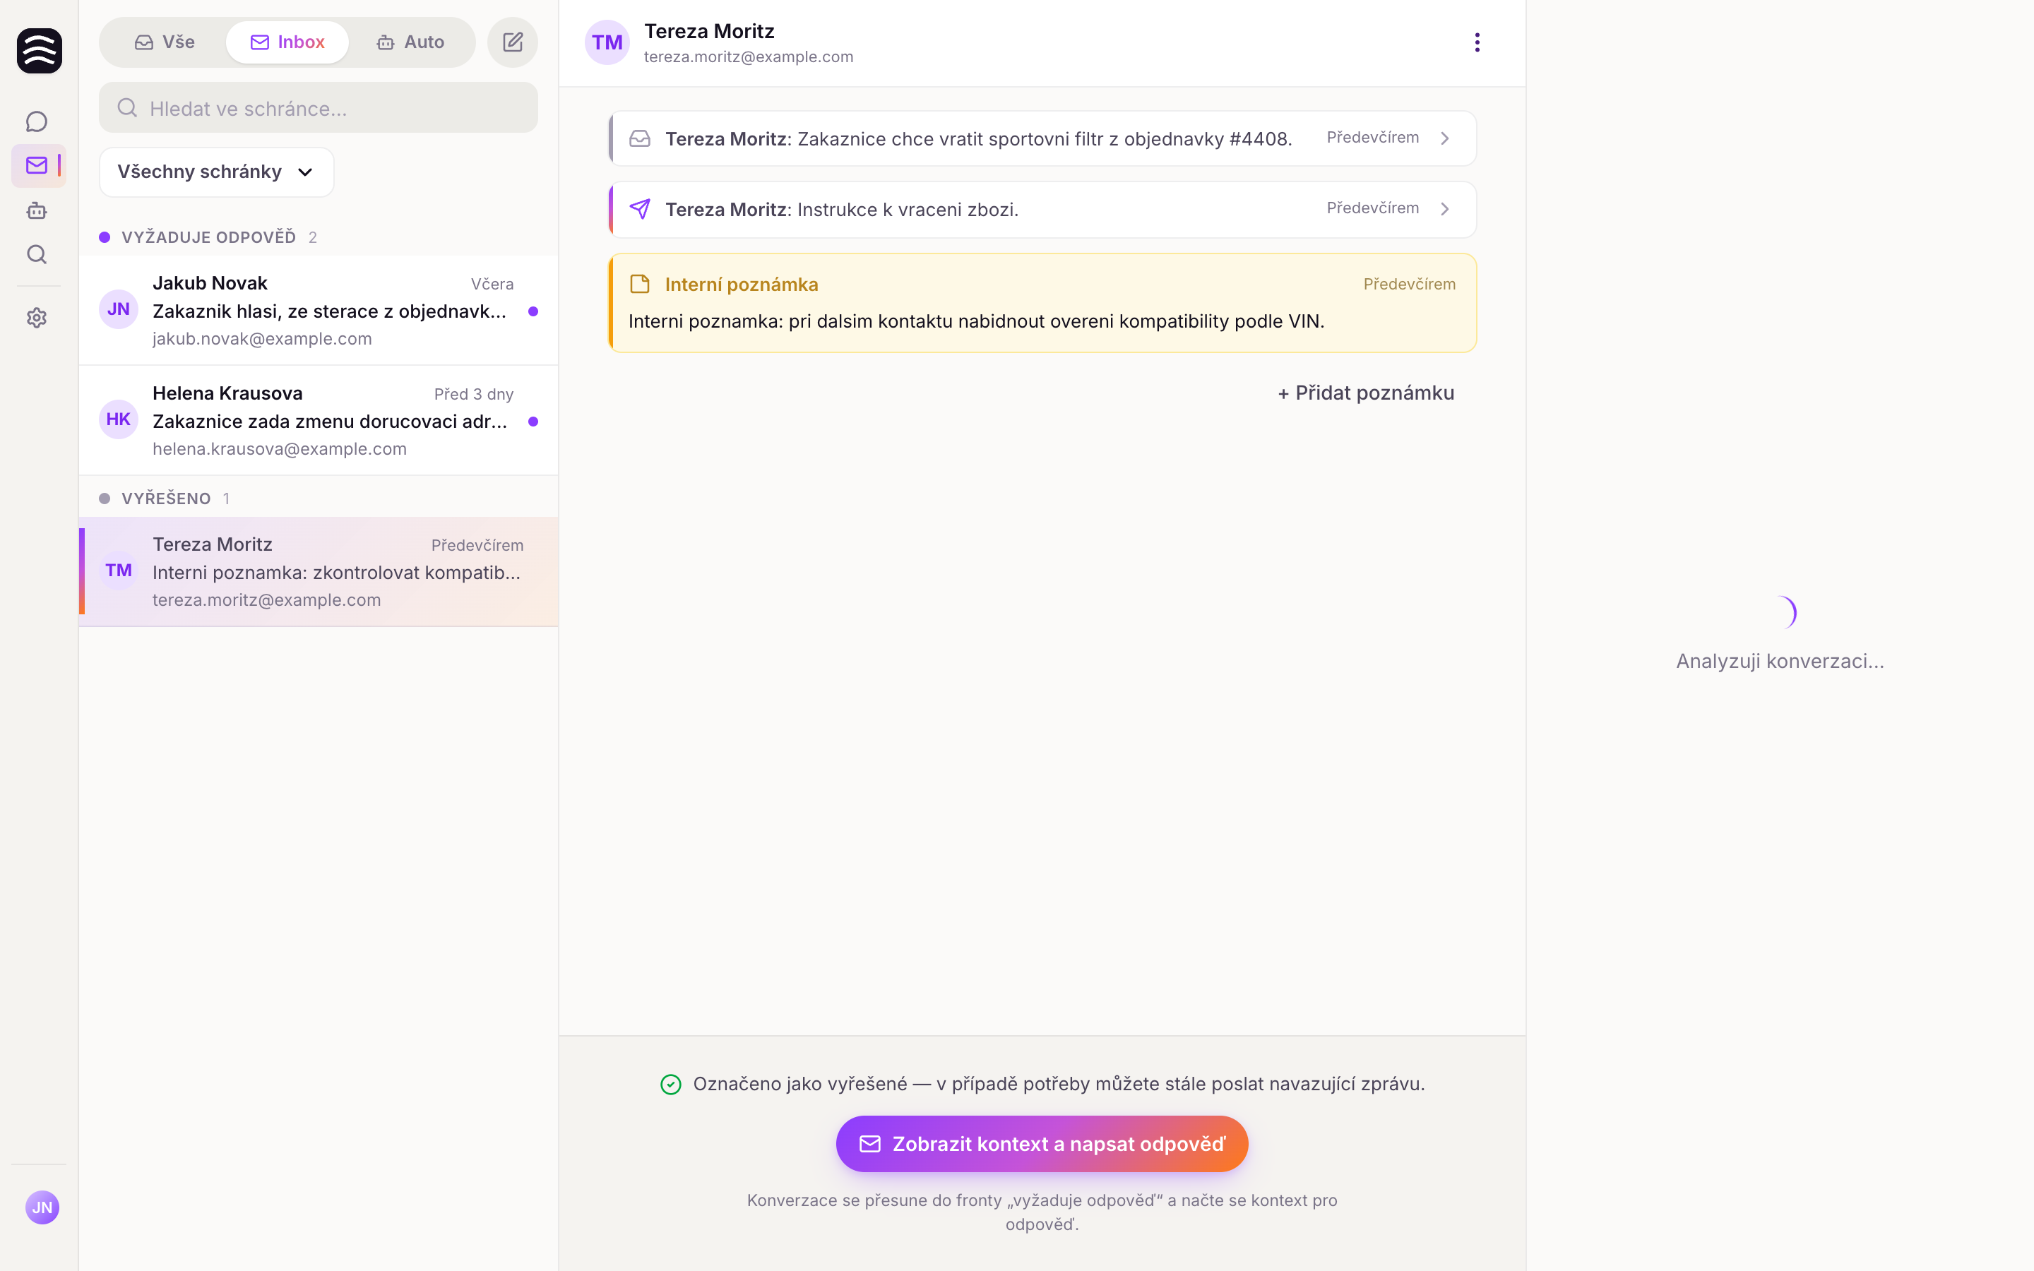Click the Analyzuji konverzaci status text
This screenshot has height=1271, width=2034.
1779,661
